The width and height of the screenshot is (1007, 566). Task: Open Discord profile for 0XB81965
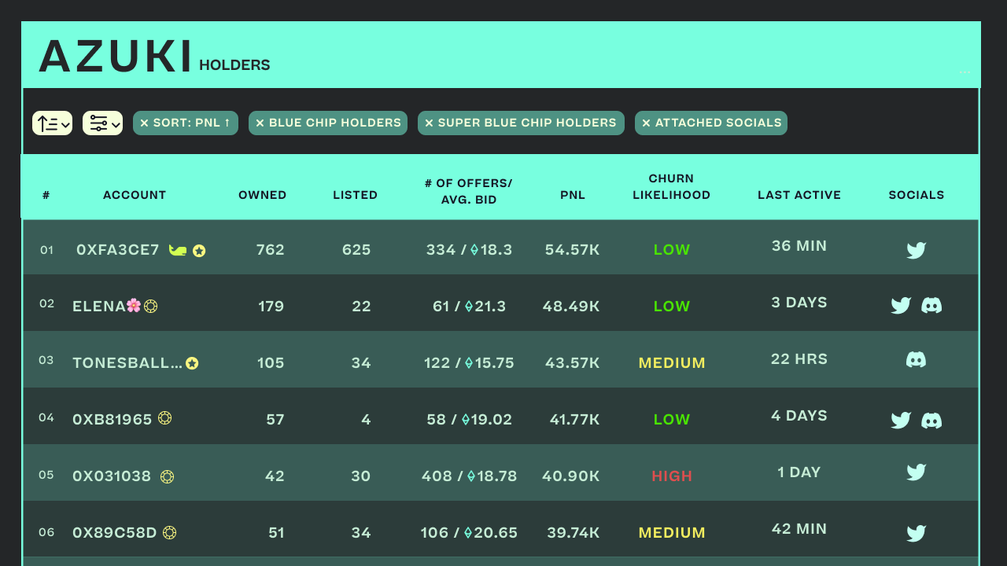[931, 420]
